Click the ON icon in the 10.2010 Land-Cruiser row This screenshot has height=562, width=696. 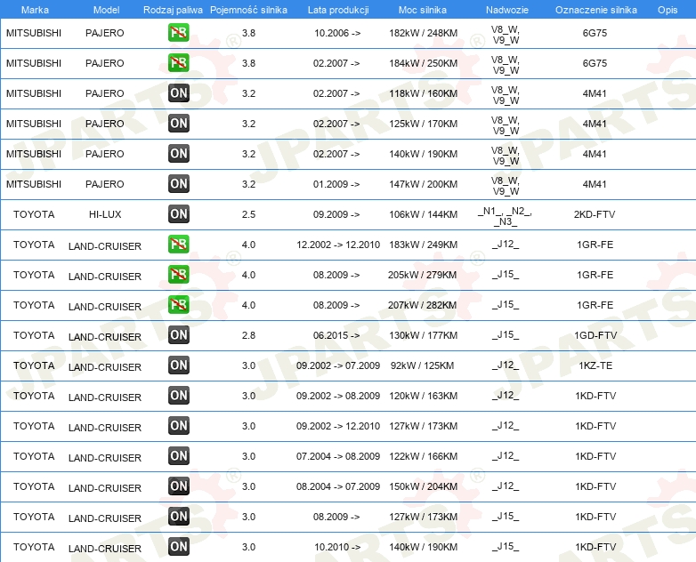pos(178,546)
